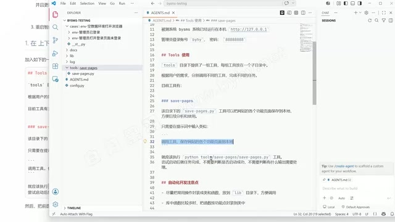The width and height of the screenshot is (395, 222).
Task: Open chat settings gear icon
Action: [x=366, y=12]
